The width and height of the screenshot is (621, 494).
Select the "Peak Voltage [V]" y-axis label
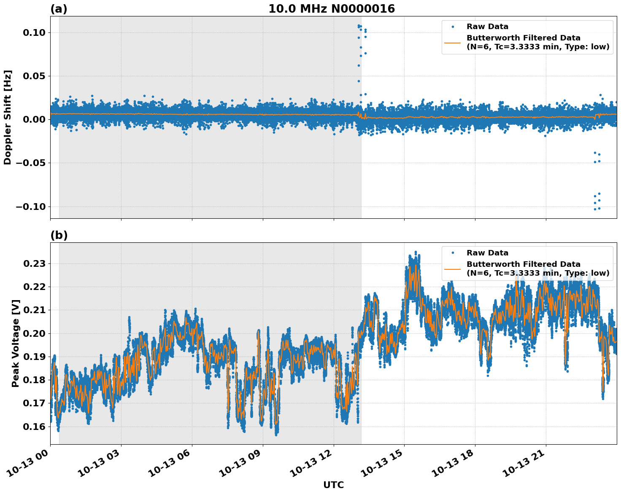(x=16, y=352)
